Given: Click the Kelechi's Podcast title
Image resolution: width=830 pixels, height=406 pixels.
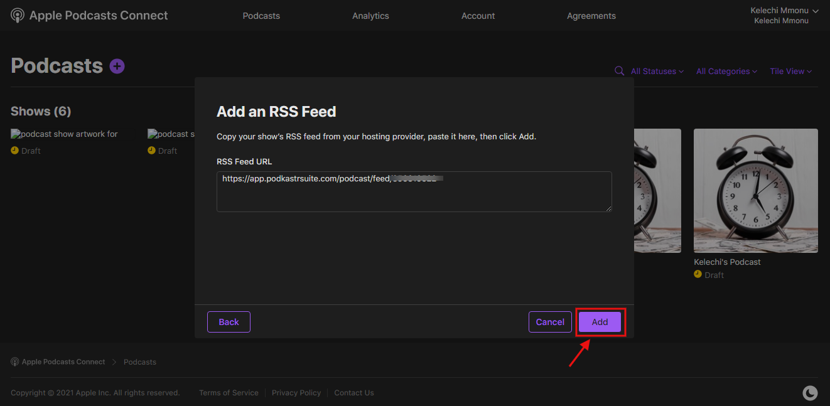Looking at the screenshot, I should click(x=727, y=262).
